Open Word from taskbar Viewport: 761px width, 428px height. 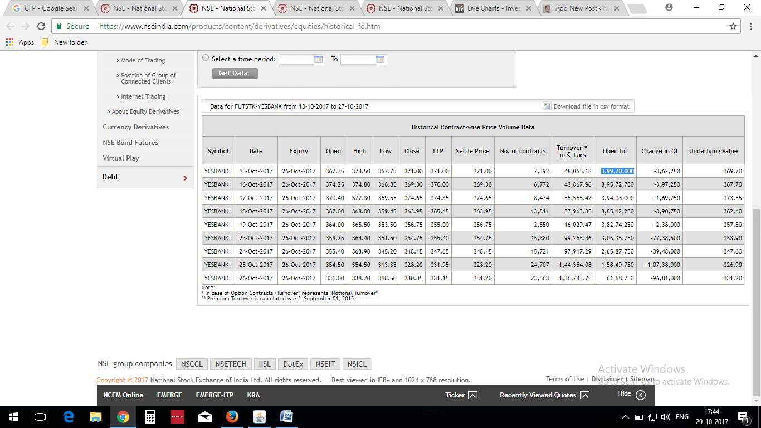pos(287,417)
